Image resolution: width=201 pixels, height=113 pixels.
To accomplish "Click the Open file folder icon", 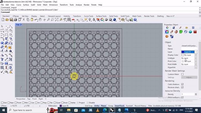I will tap(7, 20).
